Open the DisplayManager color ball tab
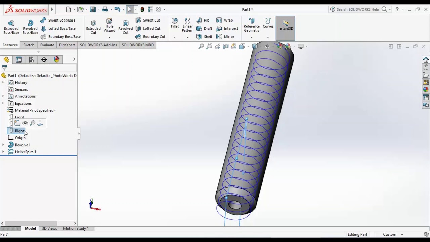The image size is (430, 242). click(x=56, y=59)
